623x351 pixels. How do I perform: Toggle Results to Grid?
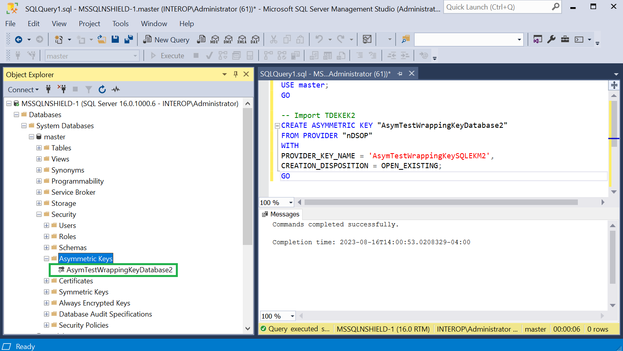click(x=328, y=55)
